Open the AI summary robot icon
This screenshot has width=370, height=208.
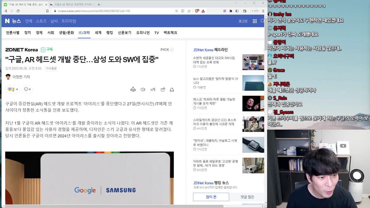point(133,89)
